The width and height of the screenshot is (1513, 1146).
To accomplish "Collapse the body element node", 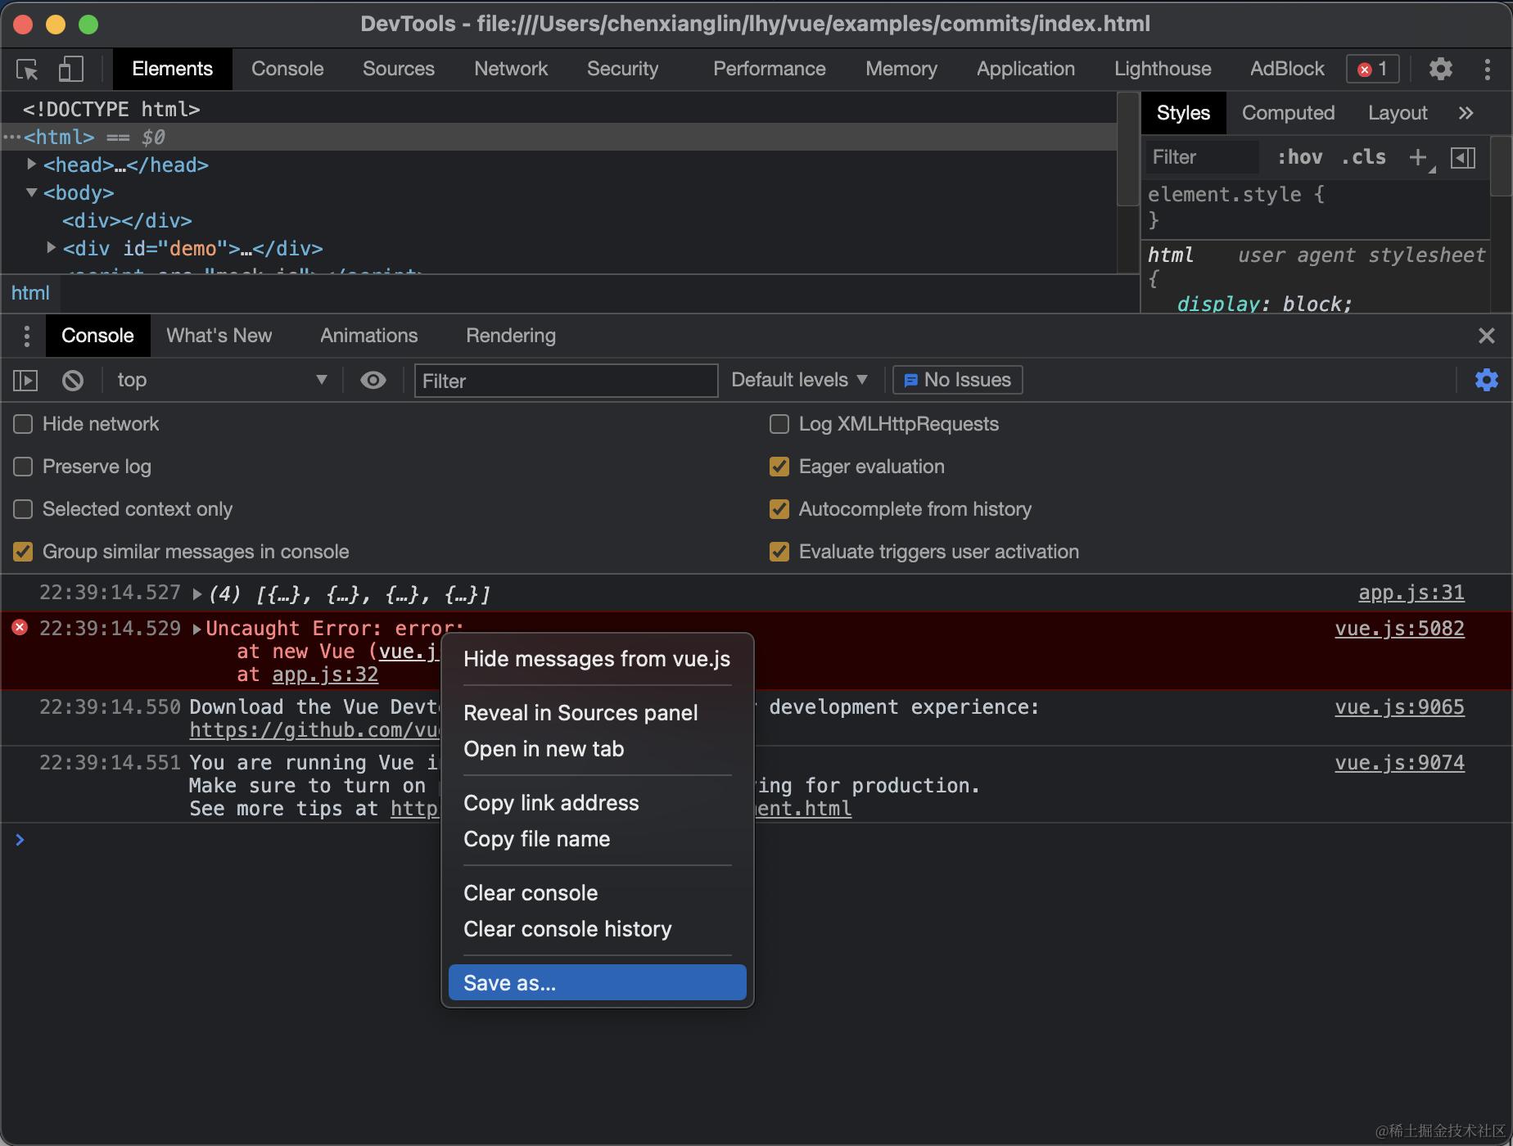I will click(x=31, y=192).
